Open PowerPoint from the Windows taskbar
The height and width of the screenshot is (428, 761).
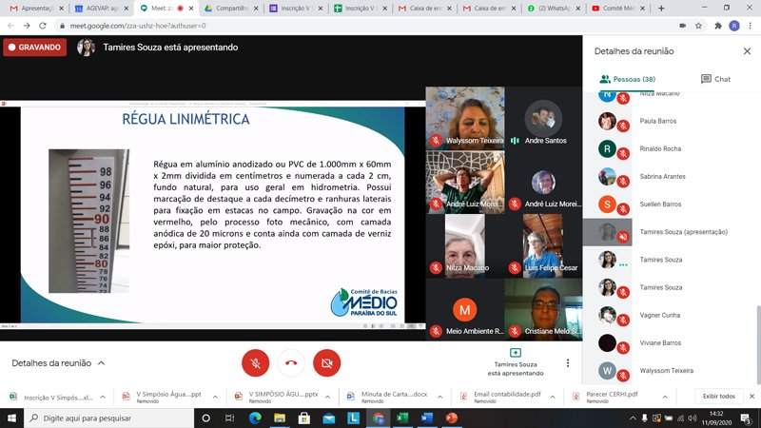coord(452,418)
